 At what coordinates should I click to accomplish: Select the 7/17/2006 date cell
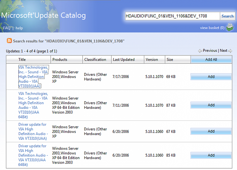point(121,77)
